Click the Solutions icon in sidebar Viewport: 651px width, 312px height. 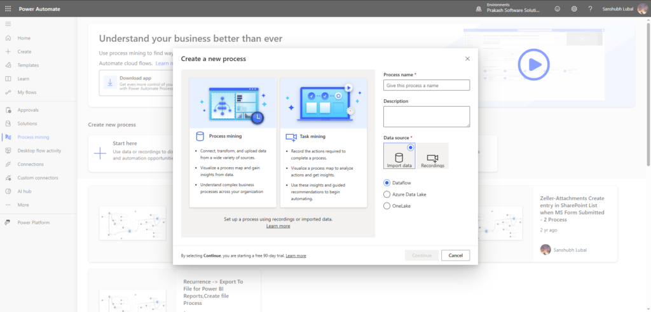pyautogui.click(x=8, y=124)
